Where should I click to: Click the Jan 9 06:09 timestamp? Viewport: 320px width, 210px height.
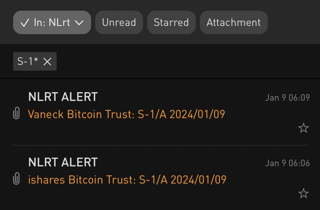(287, 98)
